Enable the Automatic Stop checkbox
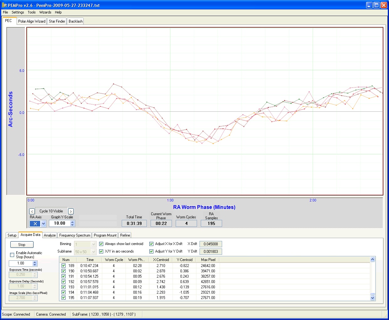Image resolution: width=389 pixels, height=320 pixels. [x=12, y=255]
